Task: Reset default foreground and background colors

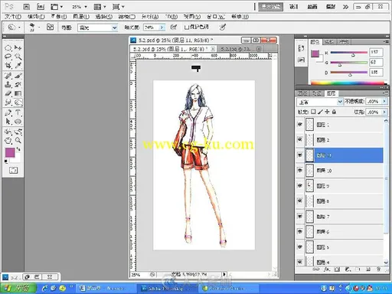Action: pyautogui.click(x=6, y=162)
